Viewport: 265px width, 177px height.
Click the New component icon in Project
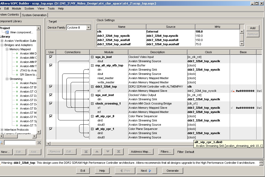(7, 32)
